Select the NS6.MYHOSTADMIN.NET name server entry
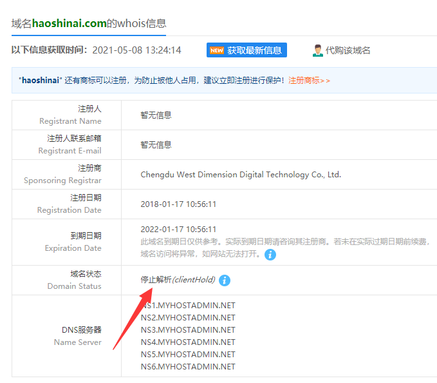 (188, 367)
